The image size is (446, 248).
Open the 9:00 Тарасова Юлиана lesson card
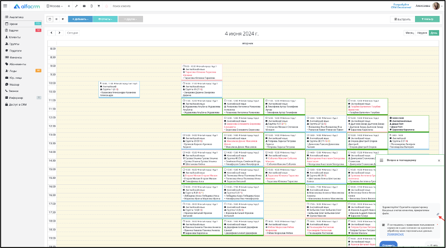(202, 72)
